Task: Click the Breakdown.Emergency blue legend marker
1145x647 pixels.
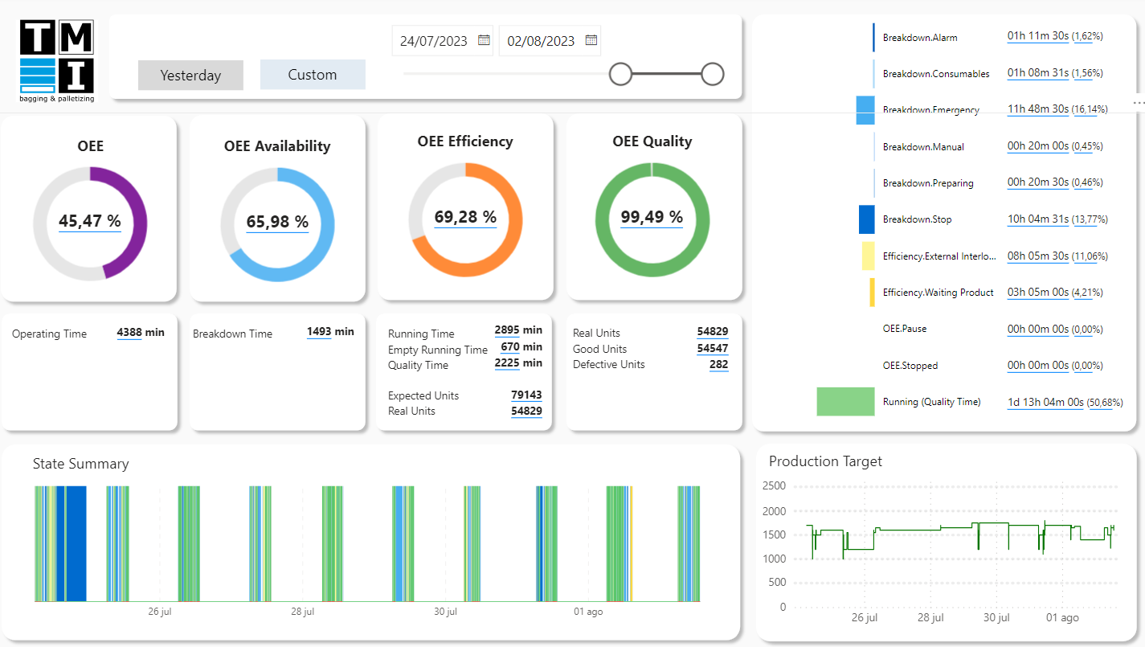Action: [x=865, y=109]
